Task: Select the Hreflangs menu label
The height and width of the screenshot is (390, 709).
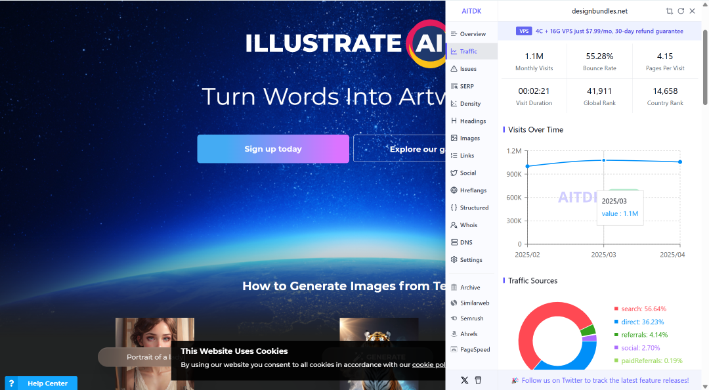Action: [473, 190]
